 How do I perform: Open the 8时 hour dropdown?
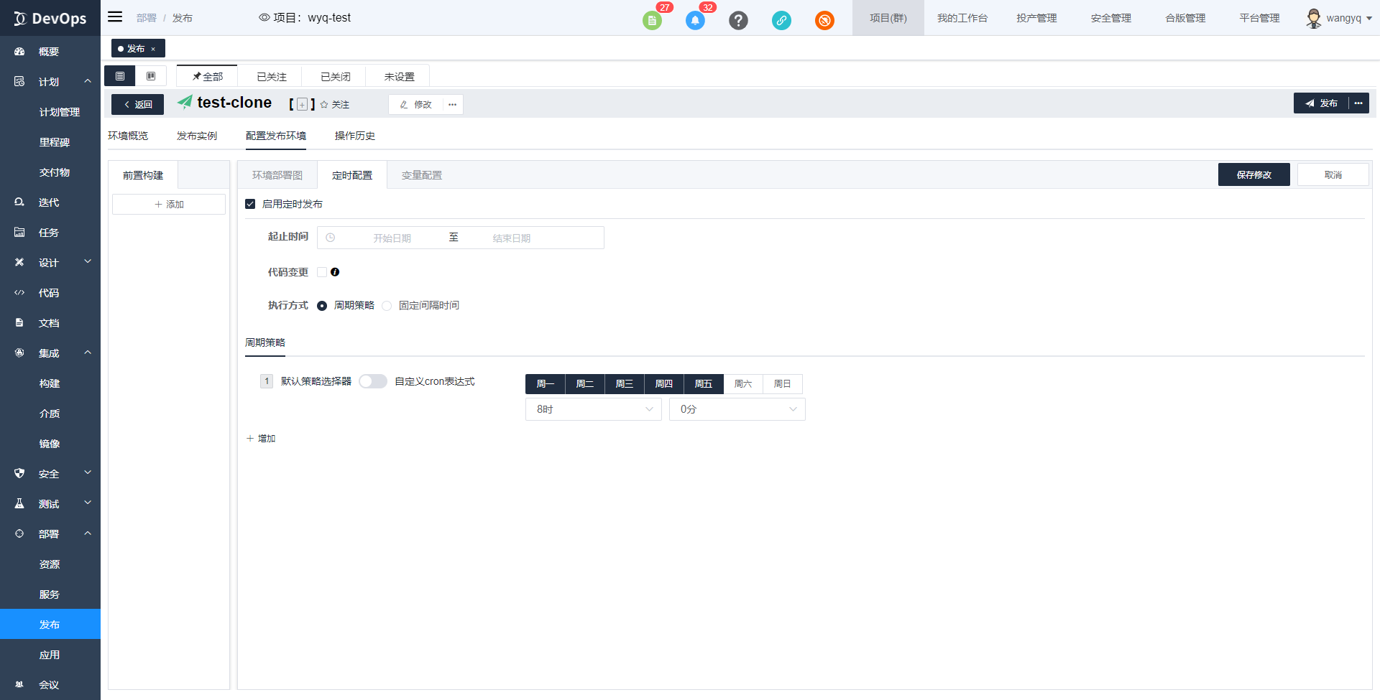click(593, 409)
